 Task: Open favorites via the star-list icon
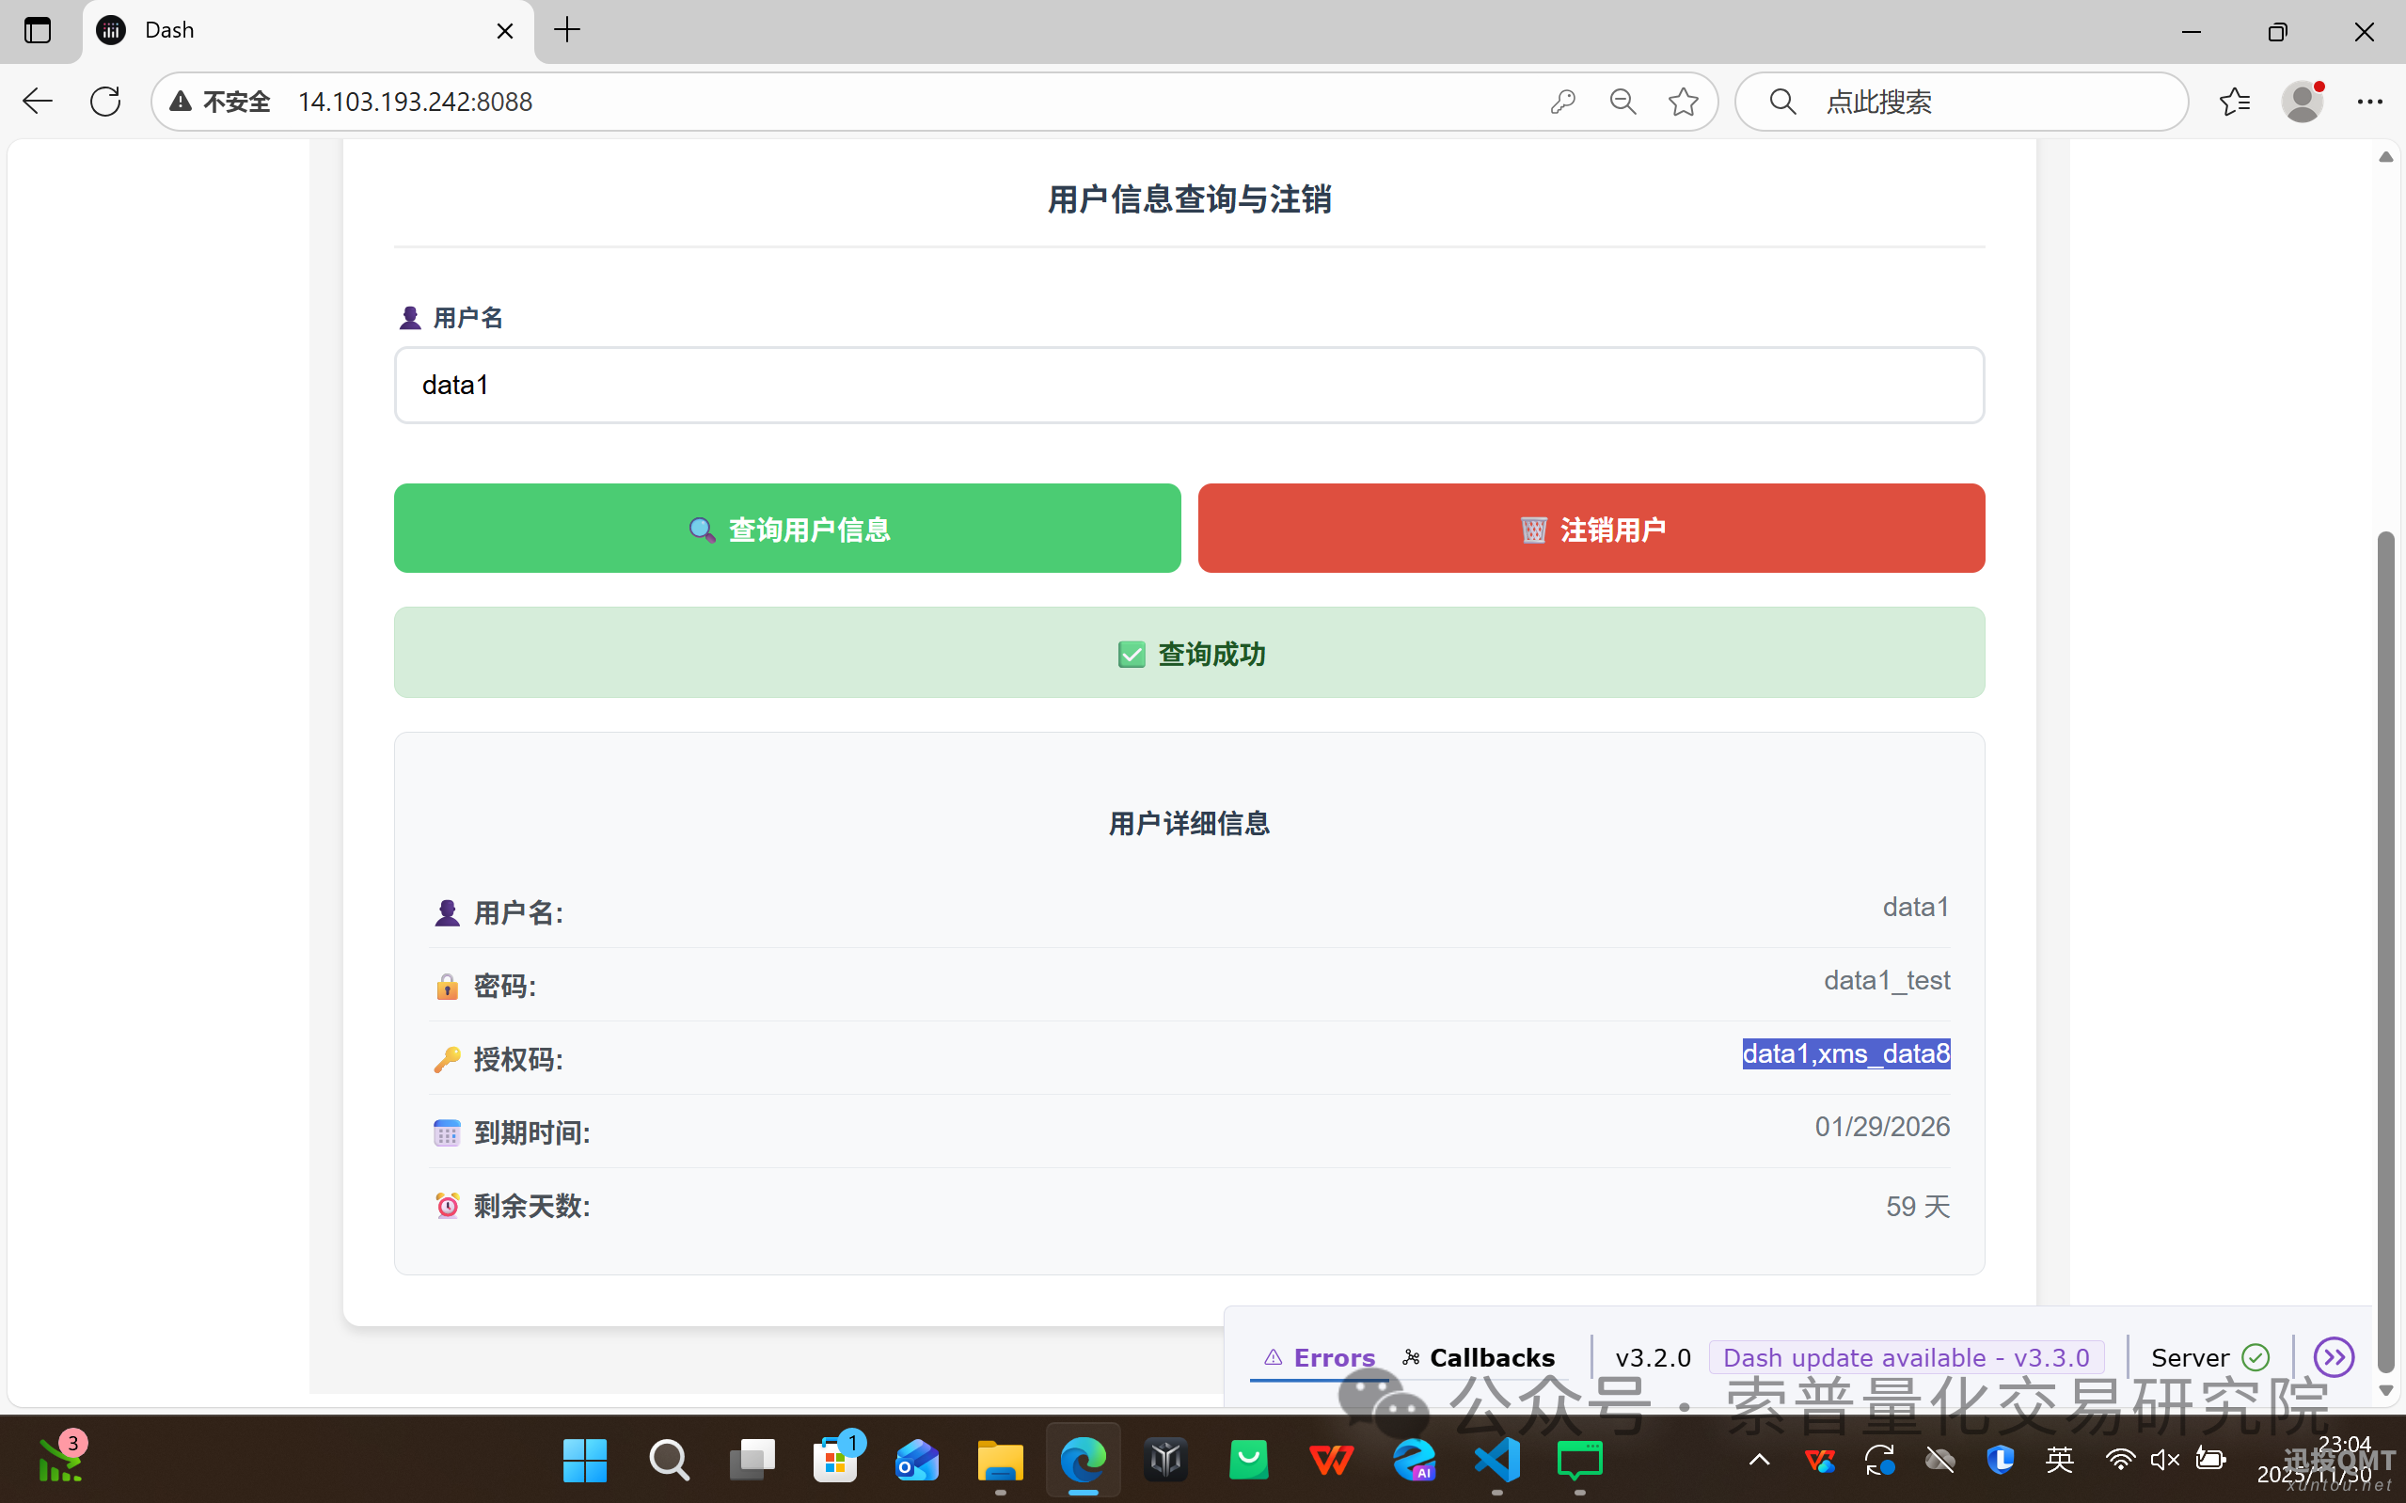point(2235,101)
